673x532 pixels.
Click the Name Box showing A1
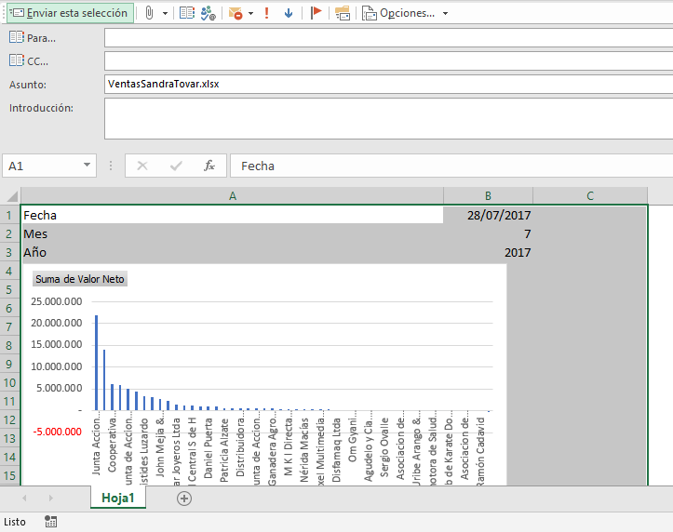[42, 166]
